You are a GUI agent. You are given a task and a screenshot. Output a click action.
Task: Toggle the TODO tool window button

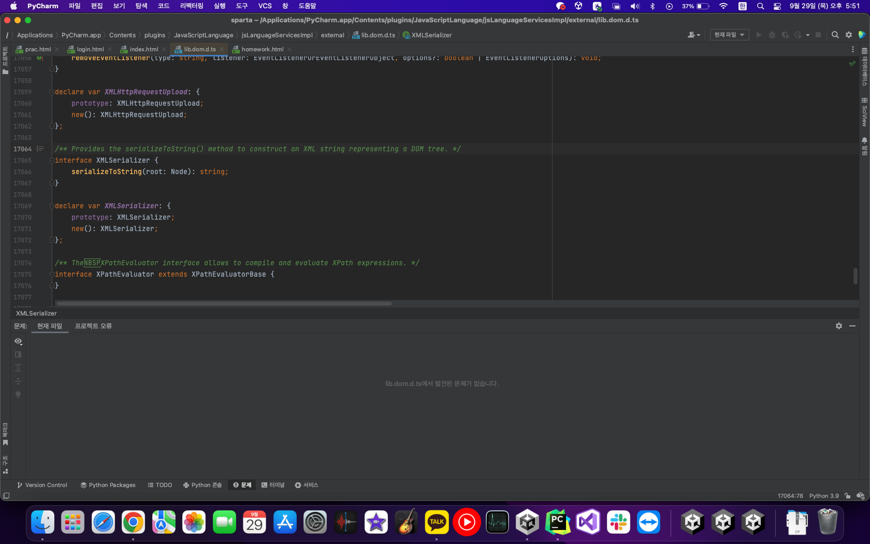(160, 485)
